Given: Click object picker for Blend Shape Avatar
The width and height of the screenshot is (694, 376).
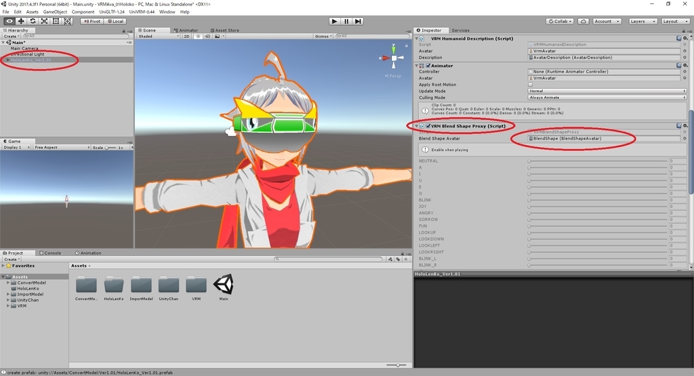Looking at the screenshot, I should 685,138.
